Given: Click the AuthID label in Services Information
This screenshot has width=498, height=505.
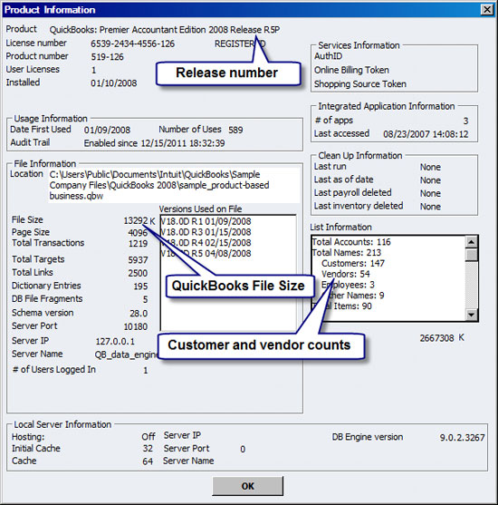Looking at the screenshot, I should (x=328, y=56).
